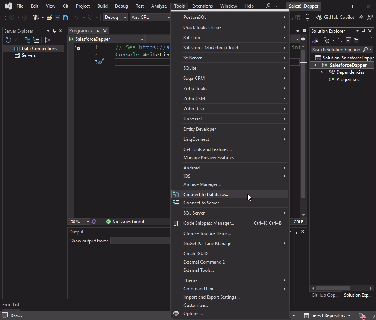The image size is (376, 320).
Task: Click the Search Solution Explorer field
Action: pos(336,50)
